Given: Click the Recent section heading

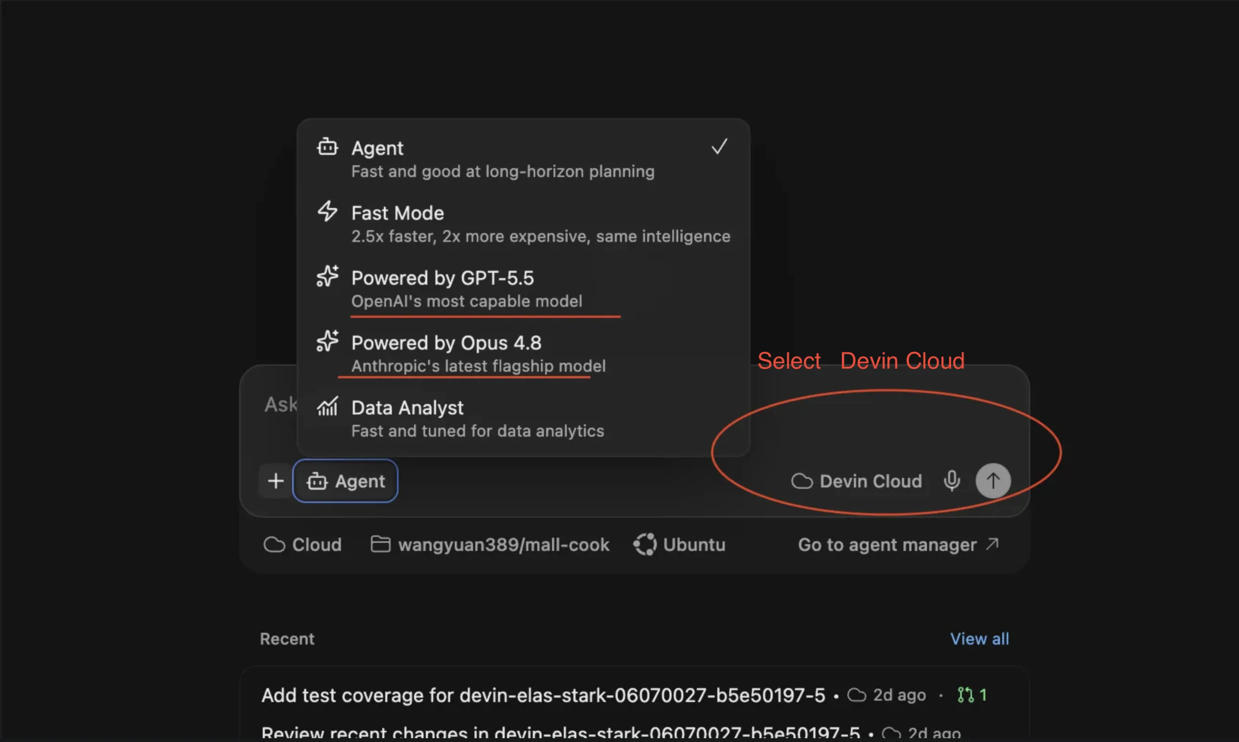Looking at the screenshot, I should pos(287,639).
